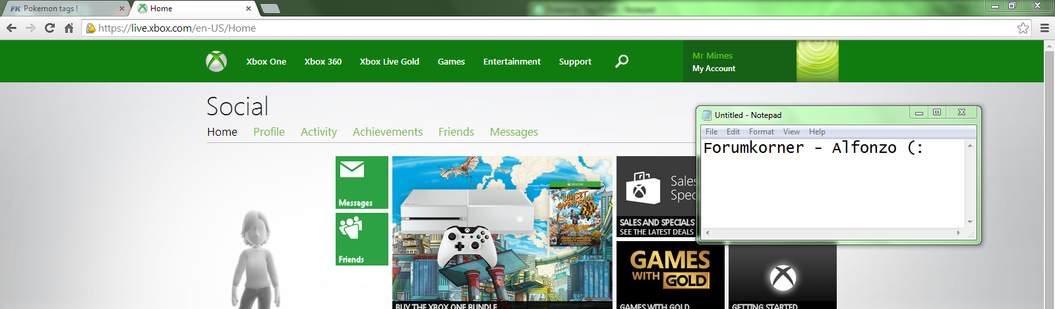Click the Mr Mimes gamerpic image
1055x309 pixels.
(x=818, y=61)
